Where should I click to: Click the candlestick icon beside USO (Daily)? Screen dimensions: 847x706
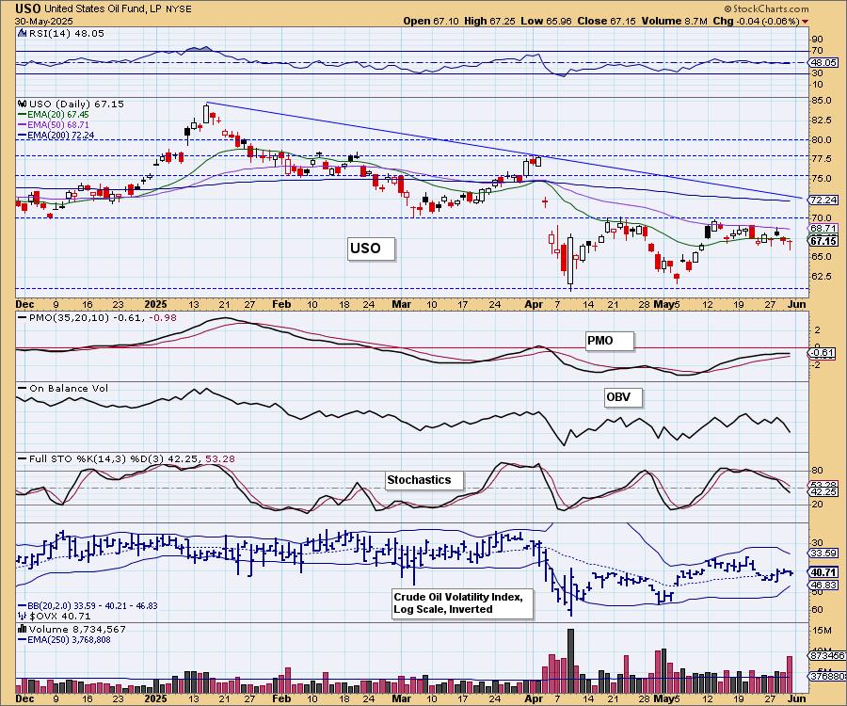(x=23, y=104)
